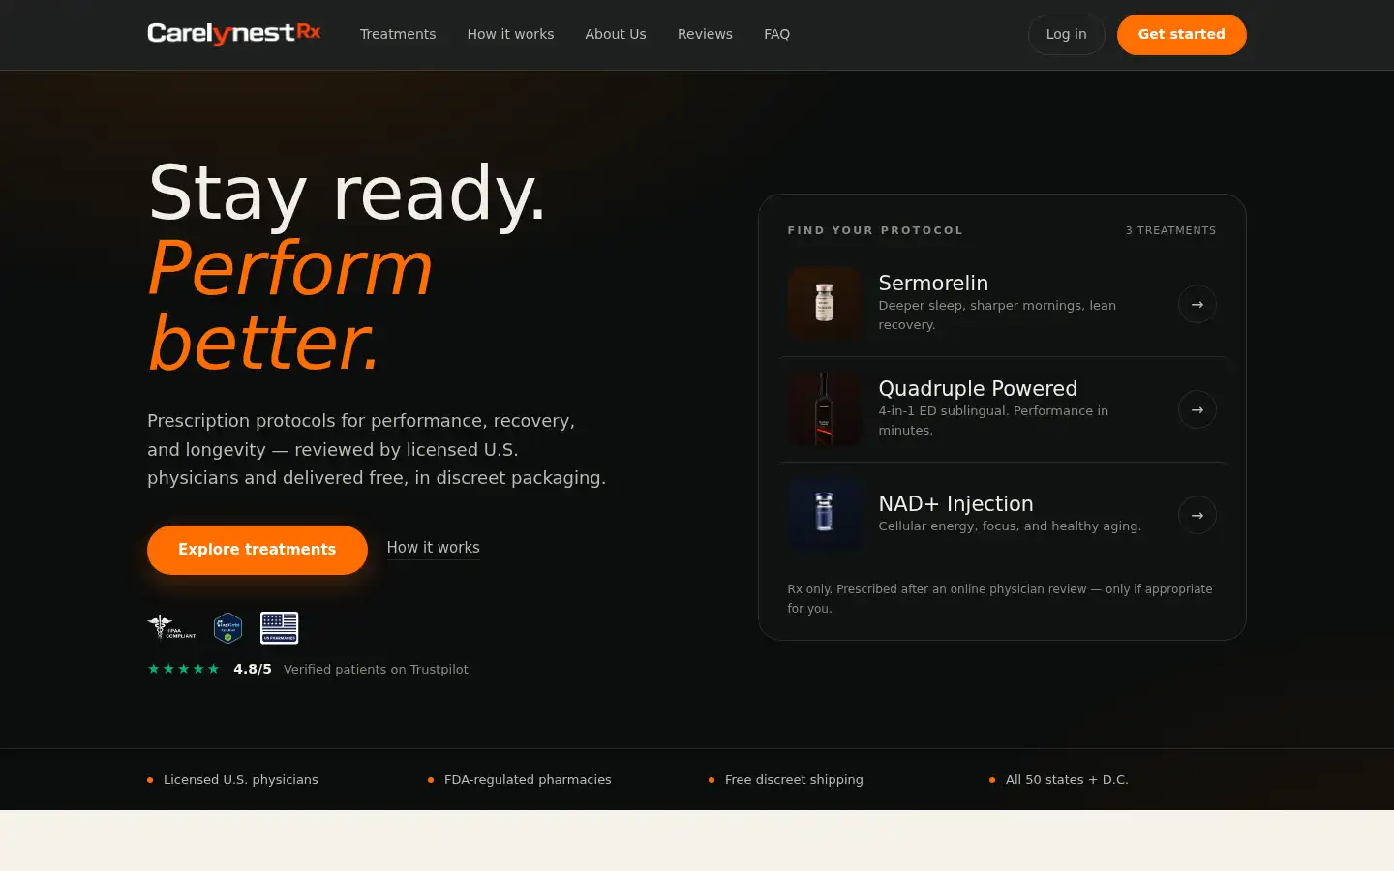Click FDA-regulated pharmacies text
This screenshot has width=1394, height=871.
[528, 779]
